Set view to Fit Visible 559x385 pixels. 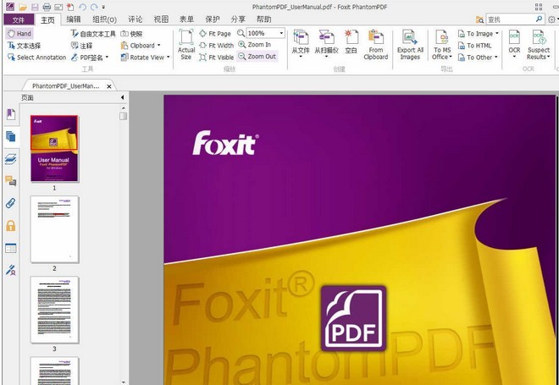(x=216, y=58)
